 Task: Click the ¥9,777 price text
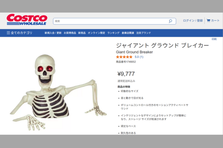(126, 74)
